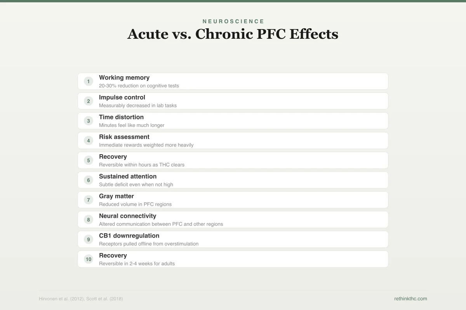This screenshot has height=310, width=466.
Task: Click the Impulse control heading
Action: pyautogui.click(x=122, y=97)
